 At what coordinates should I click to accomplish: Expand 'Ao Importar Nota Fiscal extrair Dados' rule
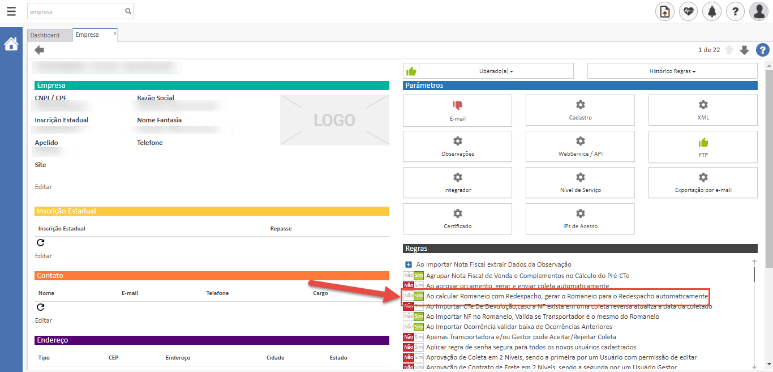[x=409, y=264]
